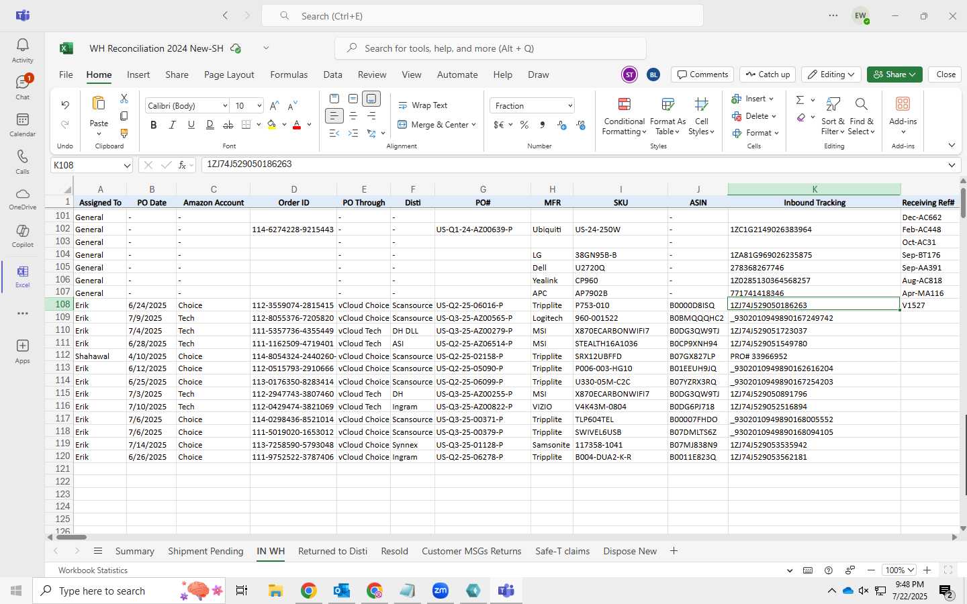Open the Page Layout ribbon tab
The height and width of the screenshot is (604, 967).
[x=229, y=74]
